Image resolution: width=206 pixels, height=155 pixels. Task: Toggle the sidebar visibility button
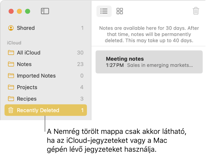point(45,11)
